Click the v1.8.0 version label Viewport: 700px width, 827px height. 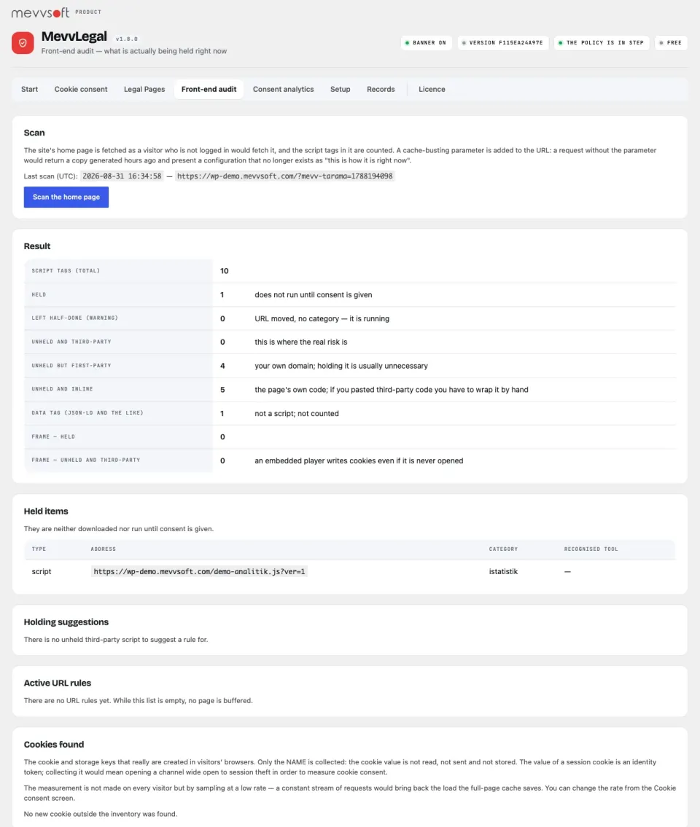(127, 39)
